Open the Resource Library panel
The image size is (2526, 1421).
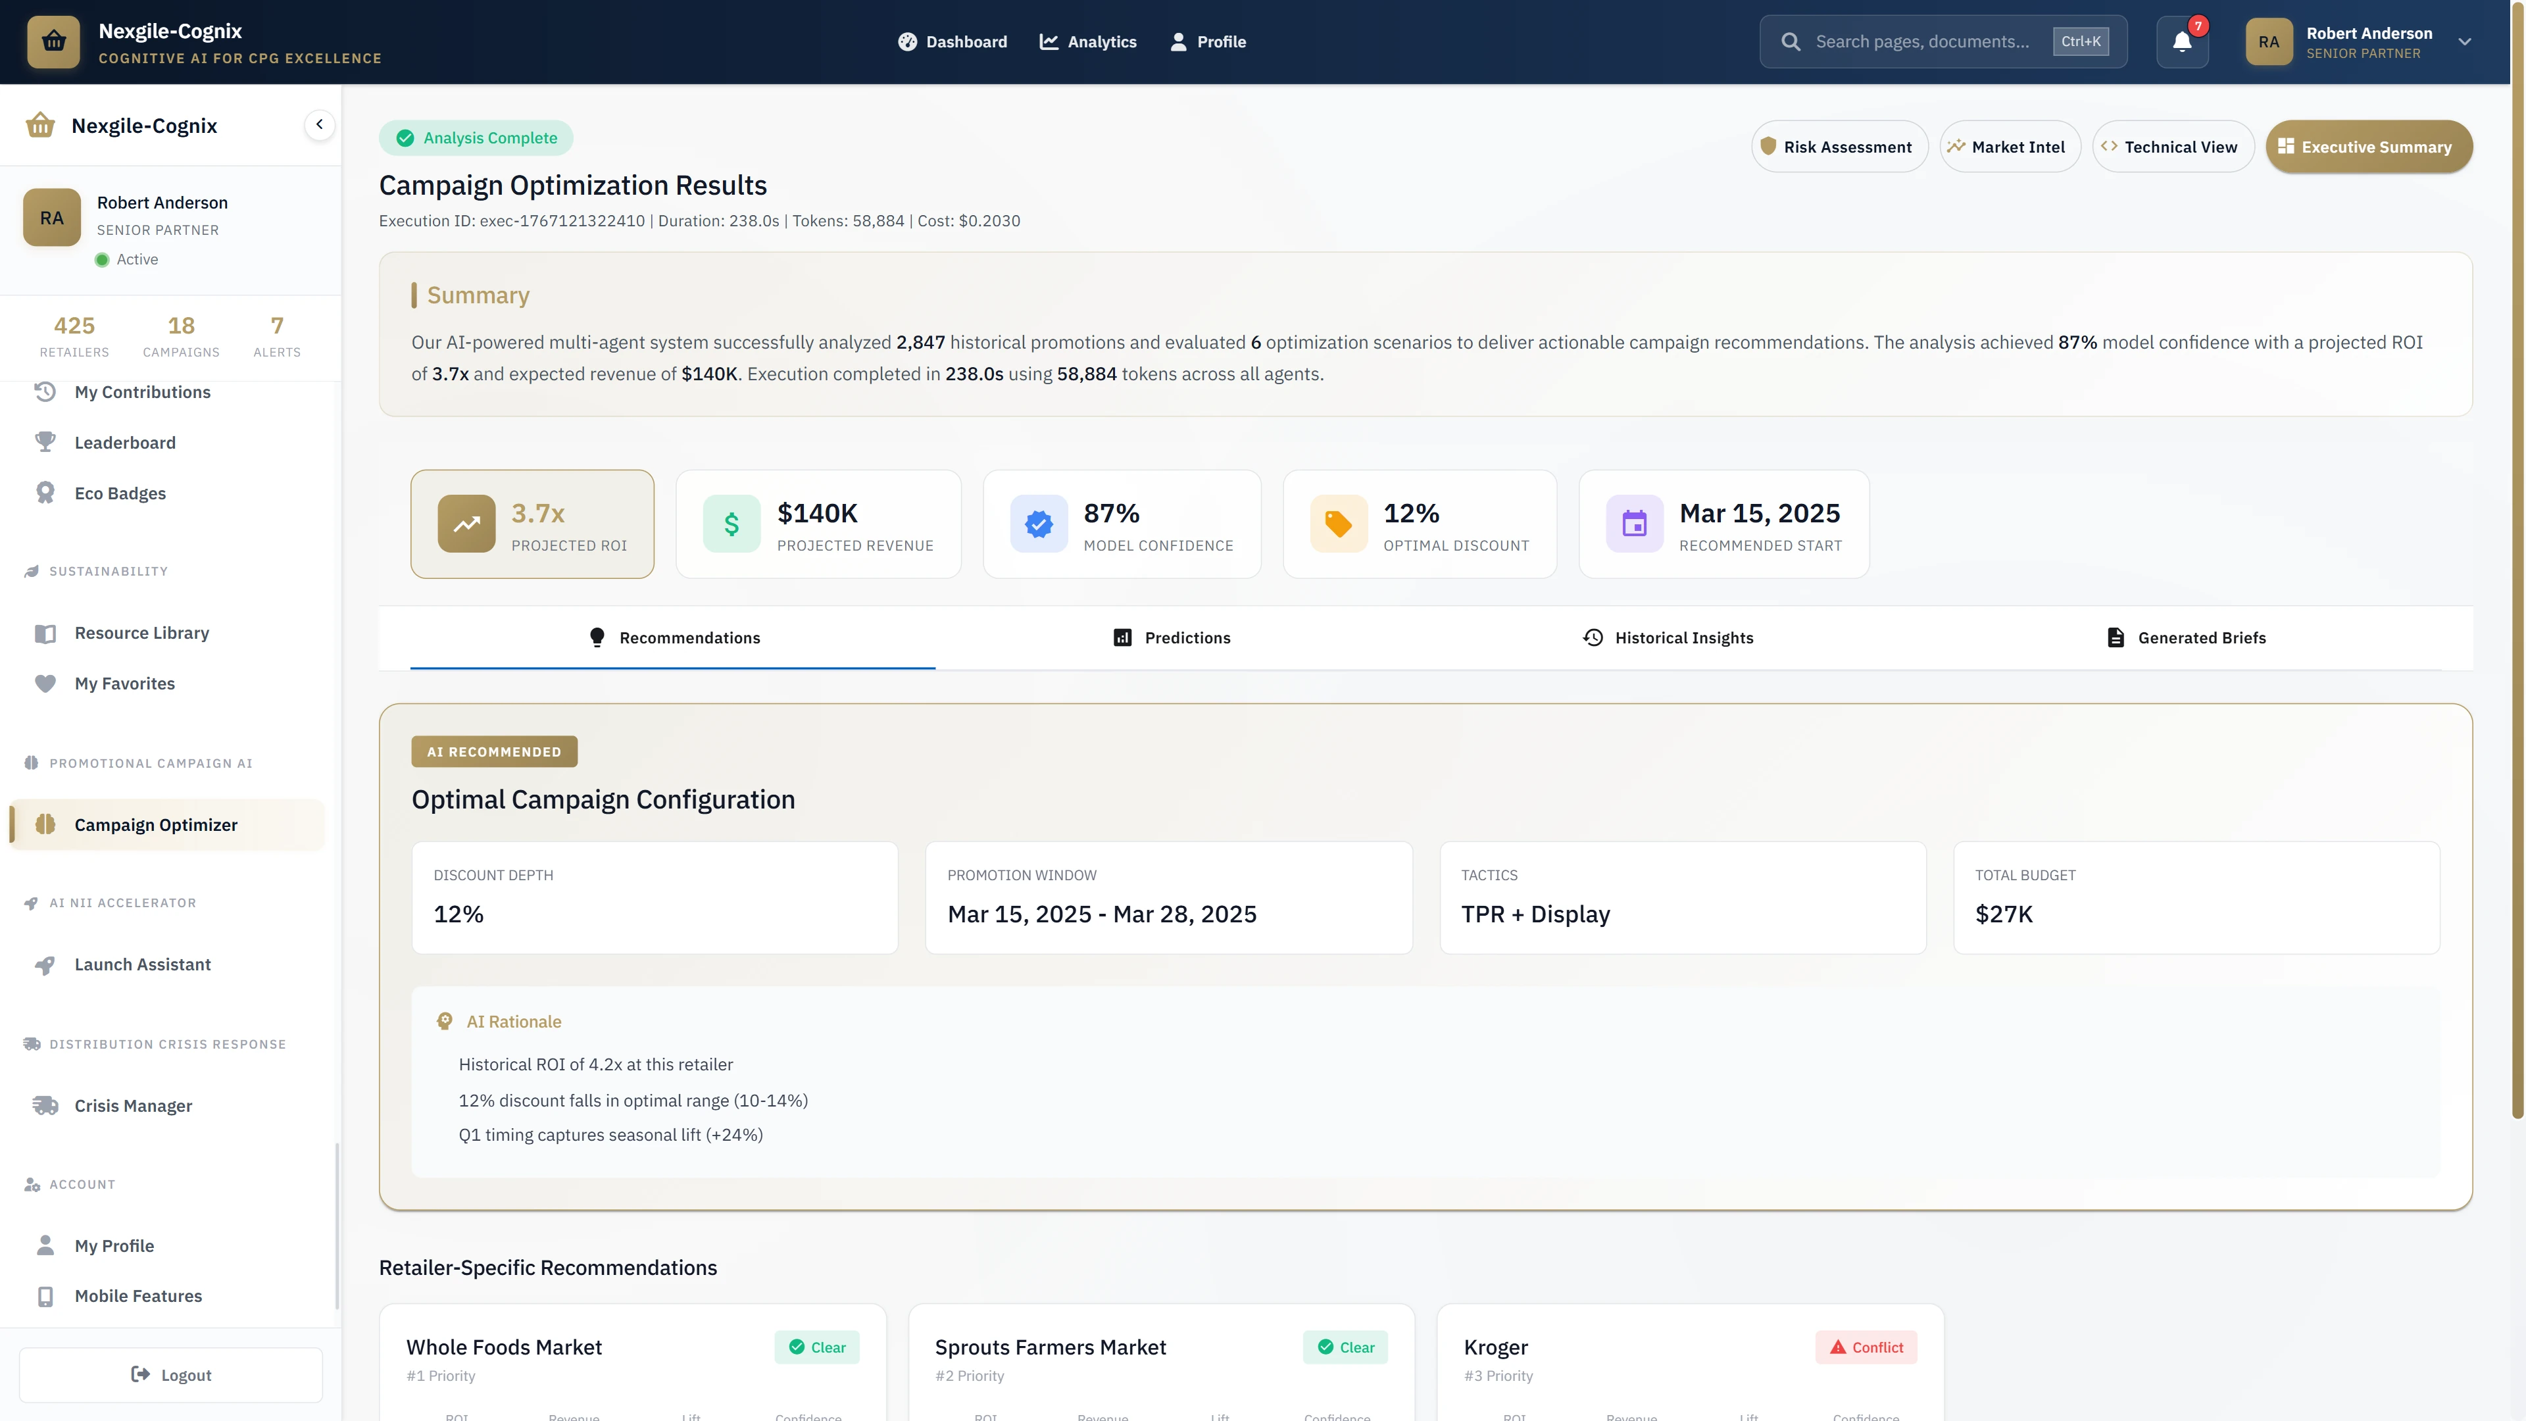(x=141, y=632)
